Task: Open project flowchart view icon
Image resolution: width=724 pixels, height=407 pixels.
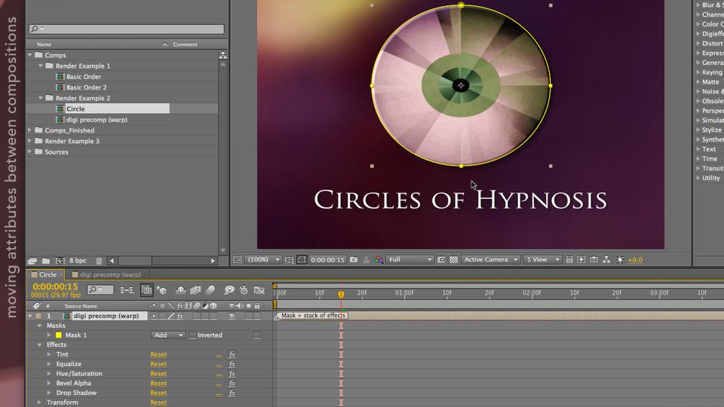Action: click(222, 55)
